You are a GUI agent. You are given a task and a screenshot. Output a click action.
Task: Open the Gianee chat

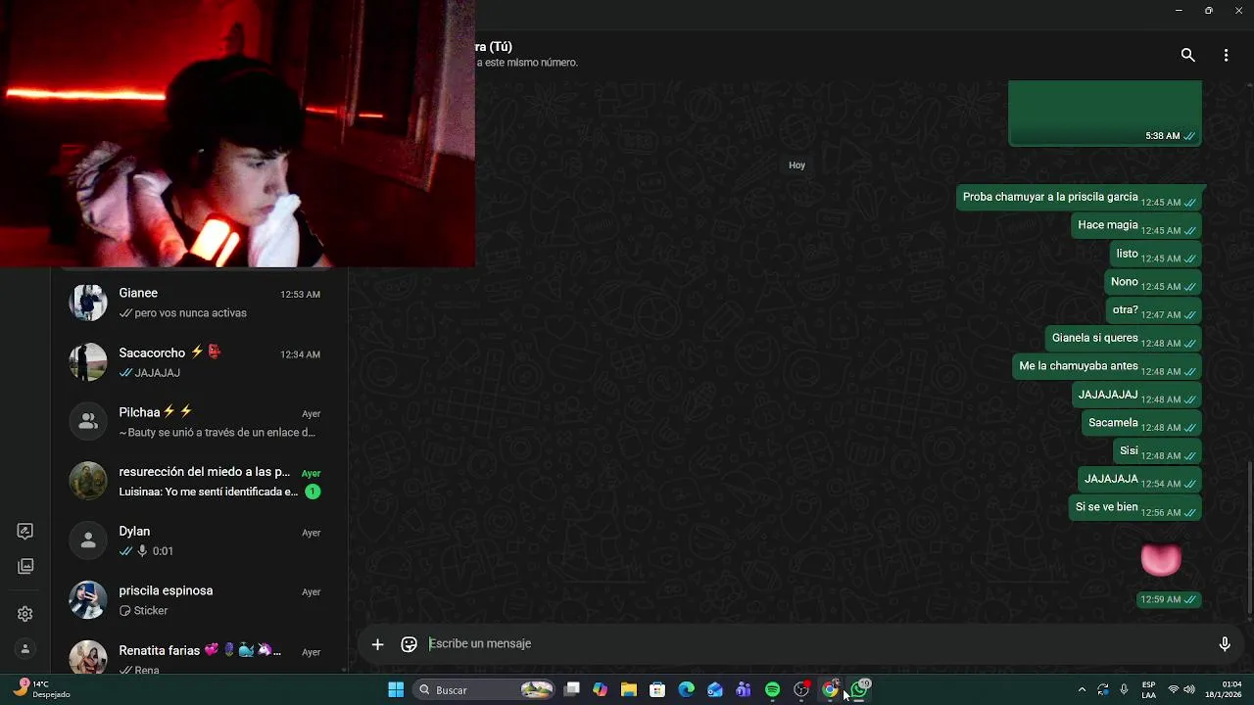199,303
